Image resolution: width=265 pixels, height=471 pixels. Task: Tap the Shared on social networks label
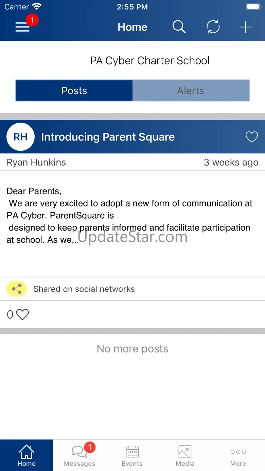pos(84,289)
